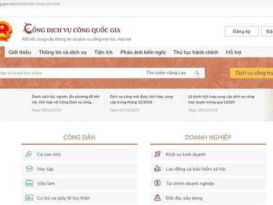The height and width of the screenshot is (205, 273).
Task: Open the Giới thiệu menu
Action: coord(20,52)
